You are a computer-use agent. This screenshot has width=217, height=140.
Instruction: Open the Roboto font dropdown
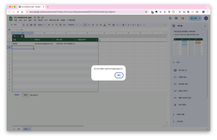click(x=73, y=25)
